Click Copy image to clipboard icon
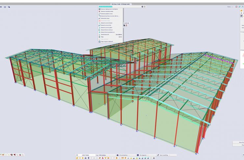 [x=99, y=41]
